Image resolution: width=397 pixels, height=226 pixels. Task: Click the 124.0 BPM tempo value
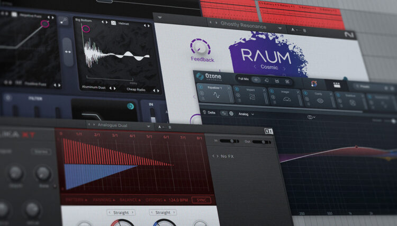coord(178,200)
